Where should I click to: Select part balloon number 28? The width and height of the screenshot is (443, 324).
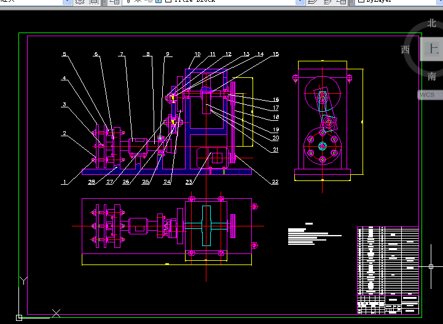(x=92, y=182)
